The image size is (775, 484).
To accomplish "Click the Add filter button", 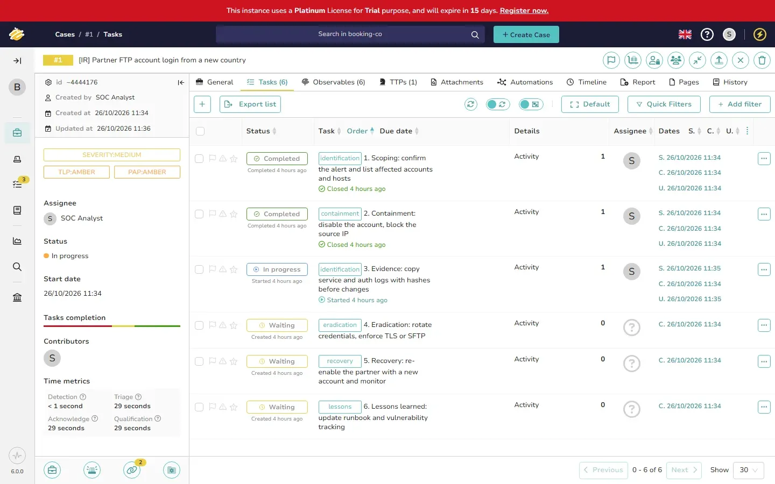I will click(739, 104).
